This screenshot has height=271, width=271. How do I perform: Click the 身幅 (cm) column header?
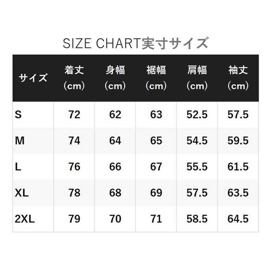click(x=115, y=78)
